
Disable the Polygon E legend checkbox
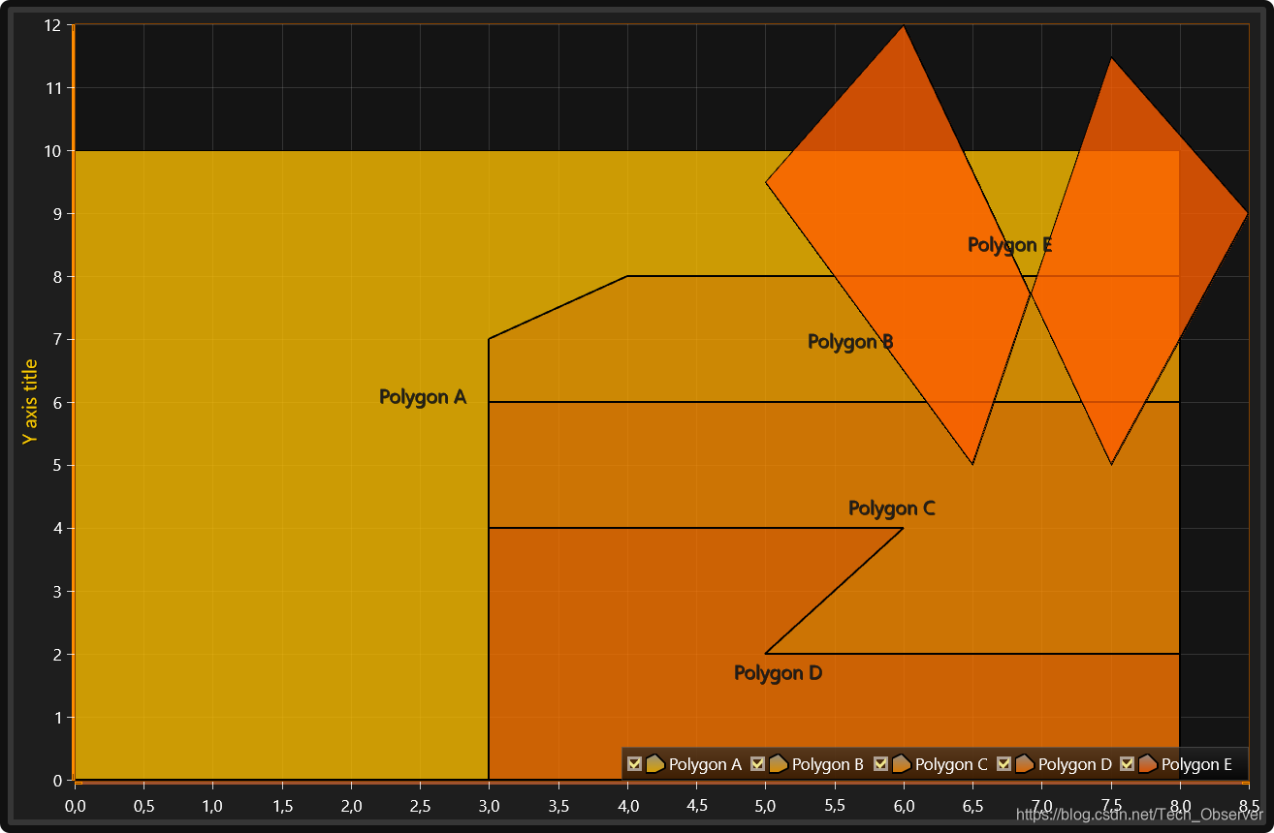(x=1128, y=764)
